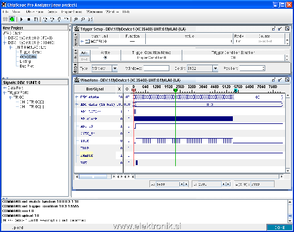Open the View menu

click(x=16, y=12)
